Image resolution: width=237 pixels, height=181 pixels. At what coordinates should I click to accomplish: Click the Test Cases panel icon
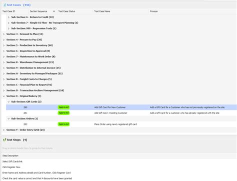tap(4, 5)
